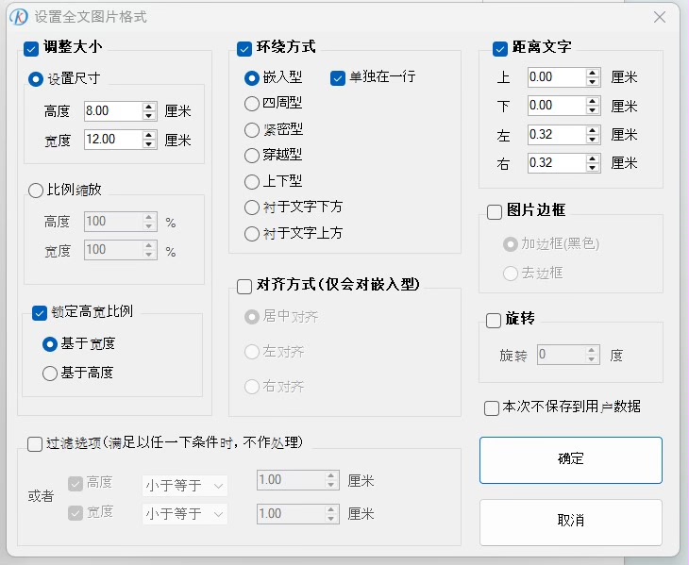Screen dimensions: 689x565
Task: Click 确定 to confirm settings
Action: pyautogui.click(x=571, y=460)
